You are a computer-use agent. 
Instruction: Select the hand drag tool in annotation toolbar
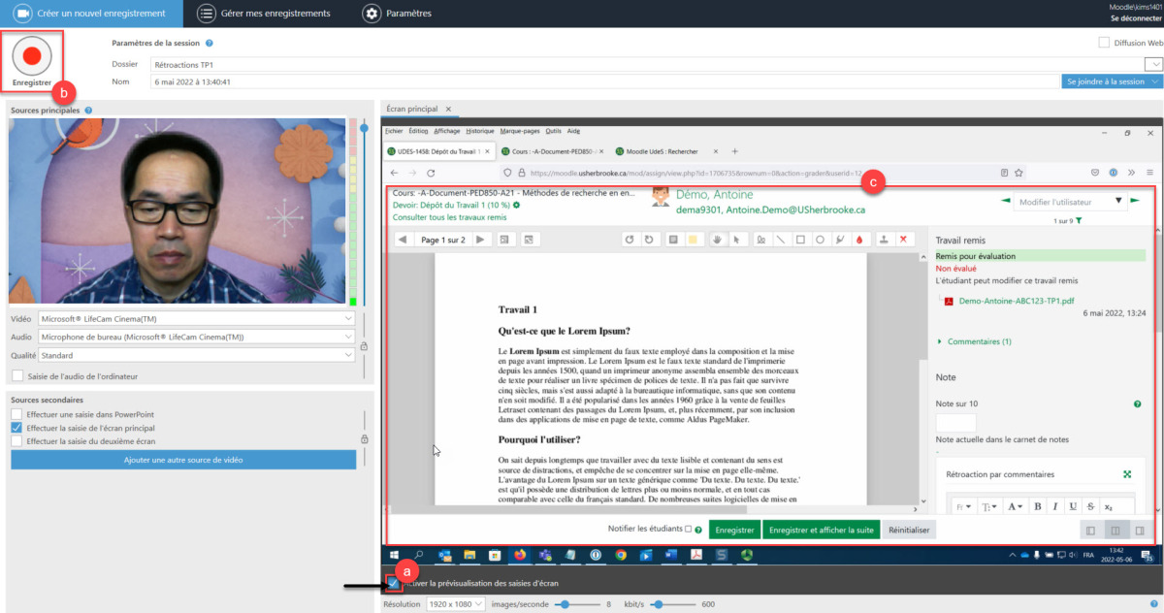click(x=716, y=240)
